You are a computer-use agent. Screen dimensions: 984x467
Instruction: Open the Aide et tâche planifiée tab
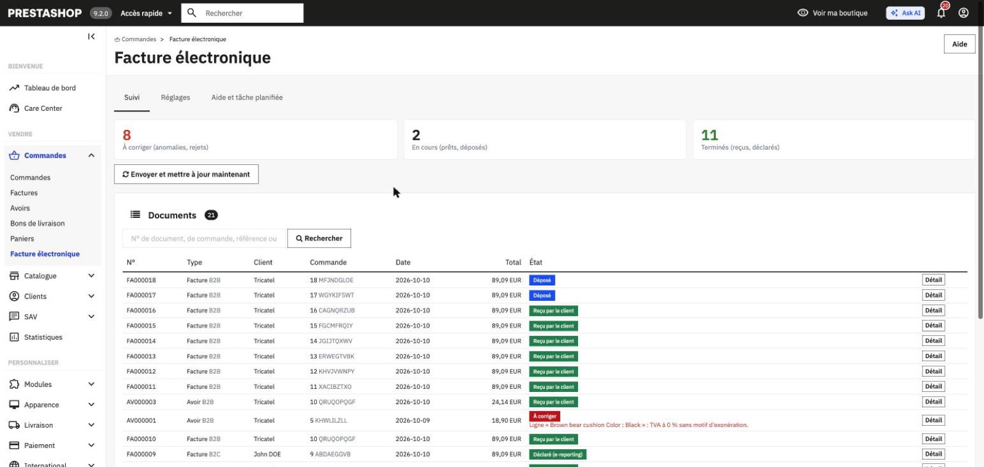(247, 97)
